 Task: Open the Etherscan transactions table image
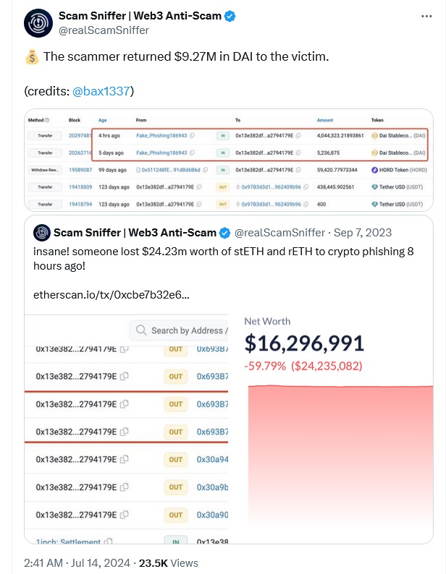pos(229,160)
